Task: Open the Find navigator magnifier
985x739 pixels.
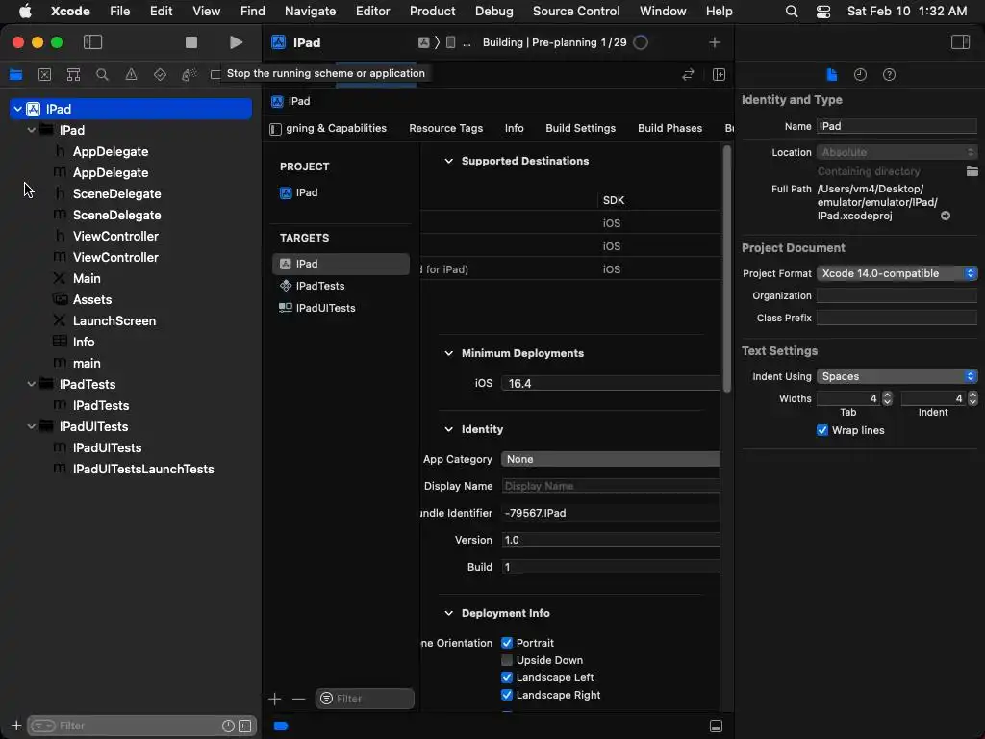Action: pos(102,75)
